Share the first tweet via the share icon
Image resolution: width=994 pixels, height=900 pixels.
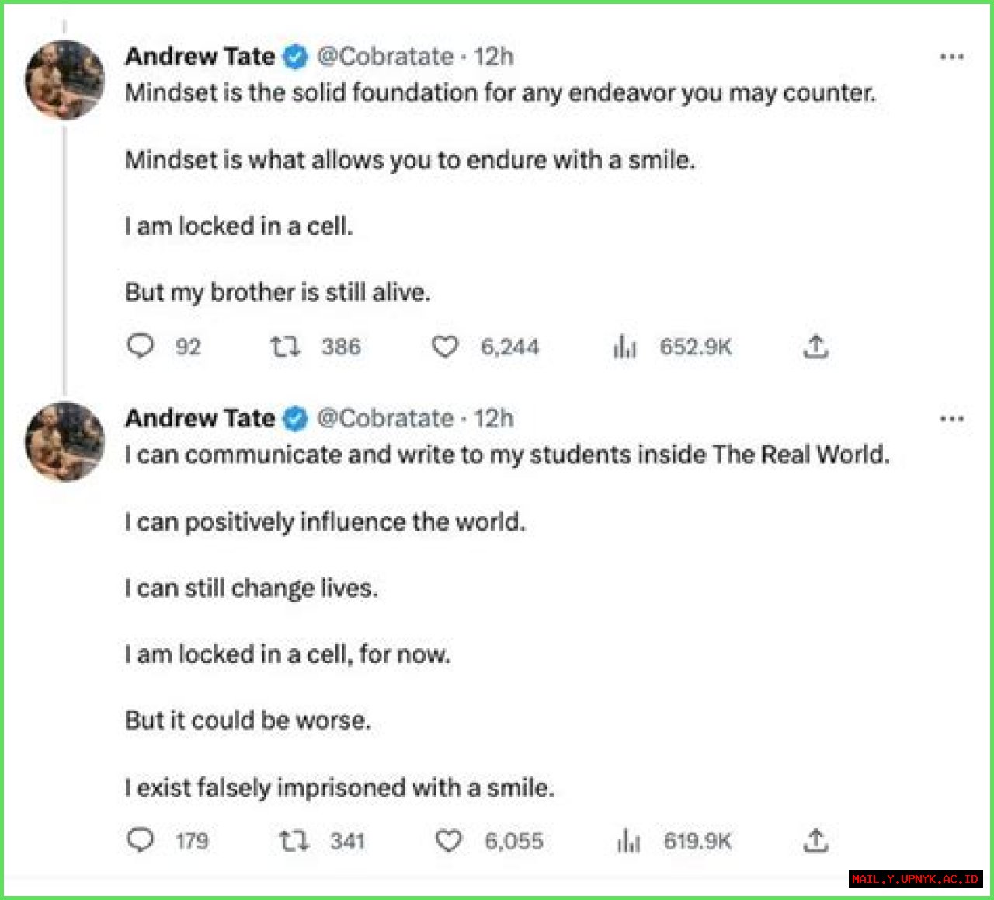click(x=815, y=347)
